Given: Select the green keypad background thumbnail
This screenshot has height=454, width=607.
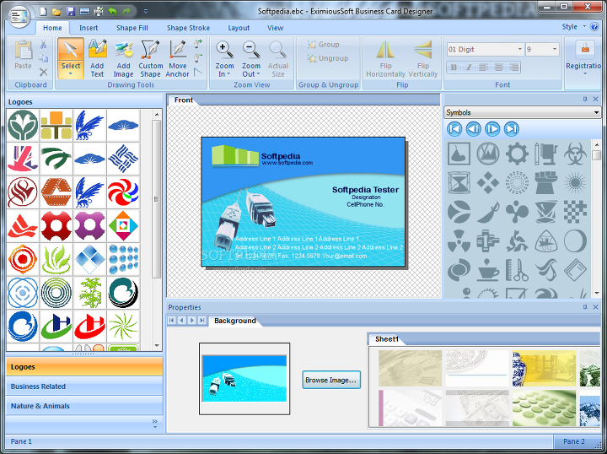Looking at the screenshot, I should [544, 408].
